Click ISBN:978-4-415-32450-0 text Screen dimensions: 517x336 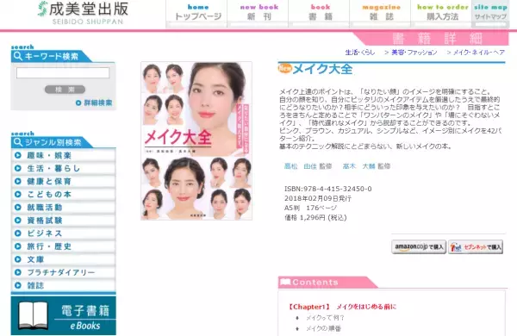pos(327,189)
